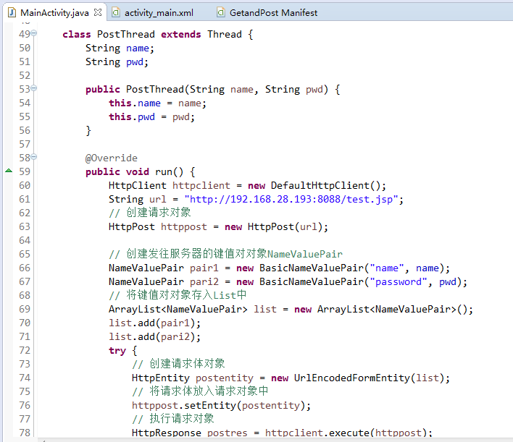513x442 pixels.
Task: Click HttpPost(url) constructor call on line 63
Action: (285, 226)
